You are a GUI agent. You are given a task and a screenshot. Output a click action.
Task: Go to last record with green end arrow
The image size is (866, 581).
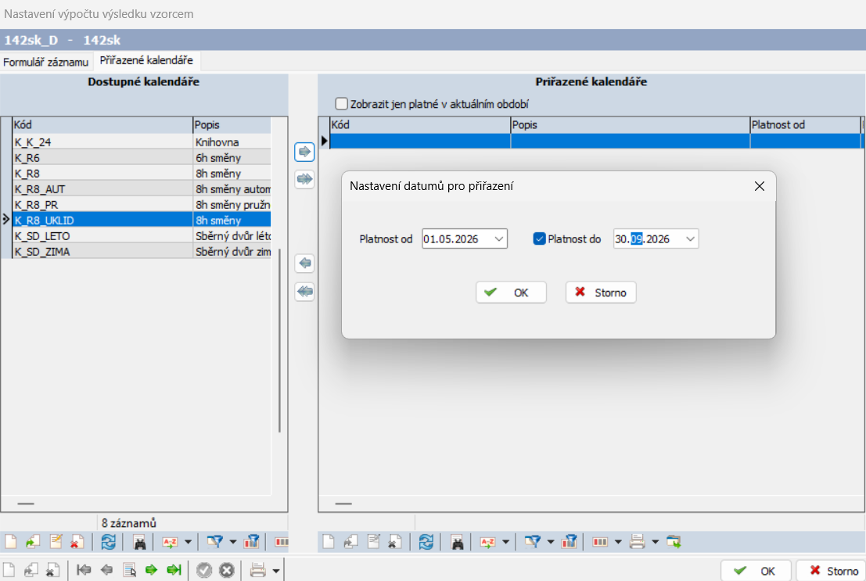pyautogui.click(x=174, y=569)
